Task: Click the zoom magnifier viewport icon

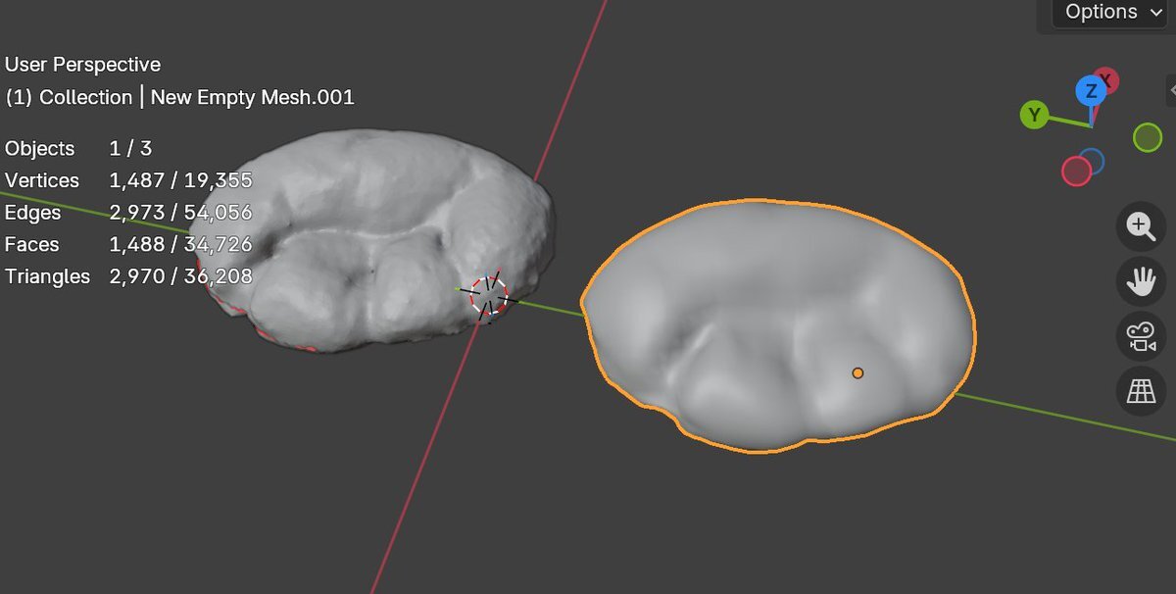Action: (1141, 226)
